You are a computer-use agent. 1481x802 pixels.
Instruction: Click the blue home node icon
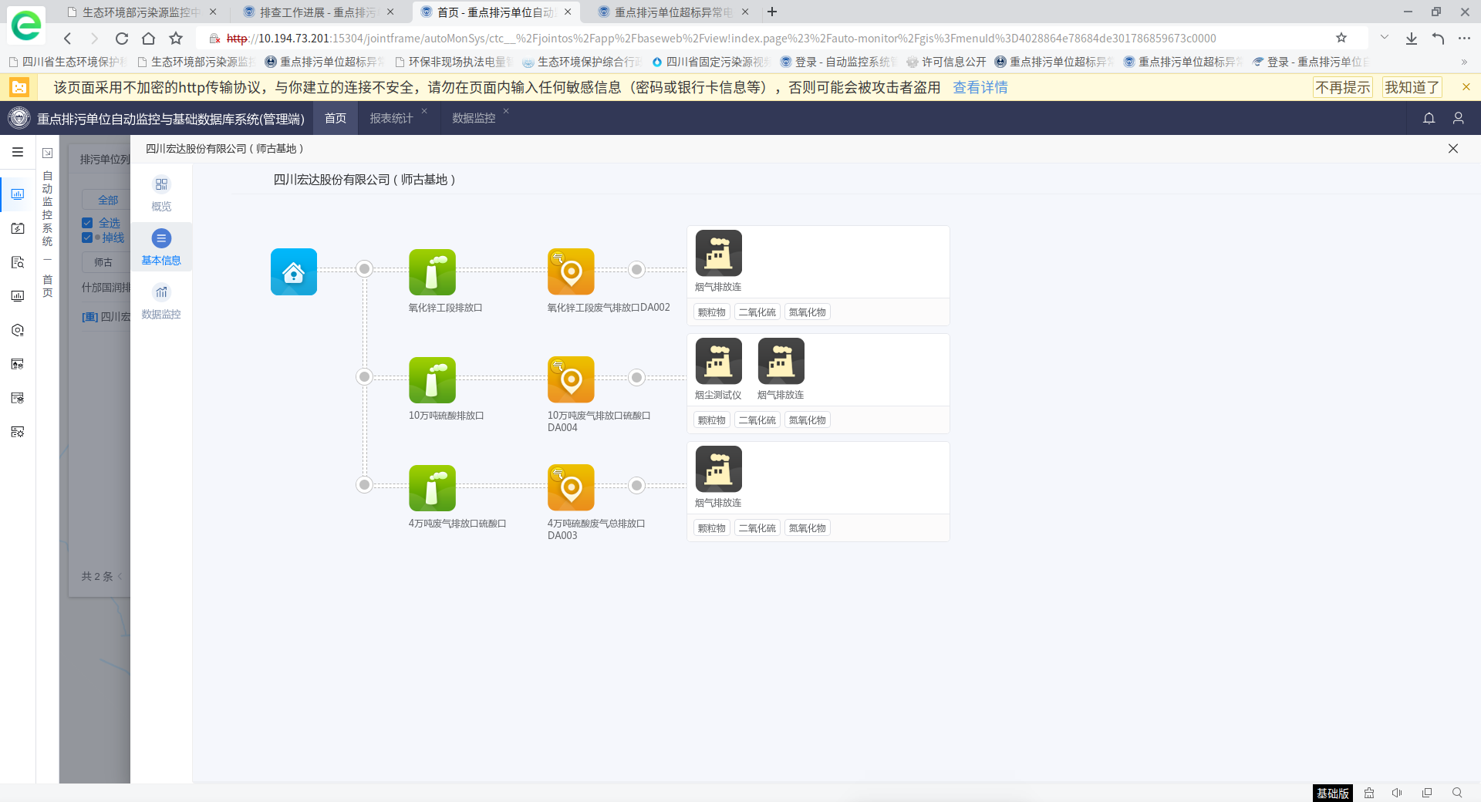tap(294, 271)
